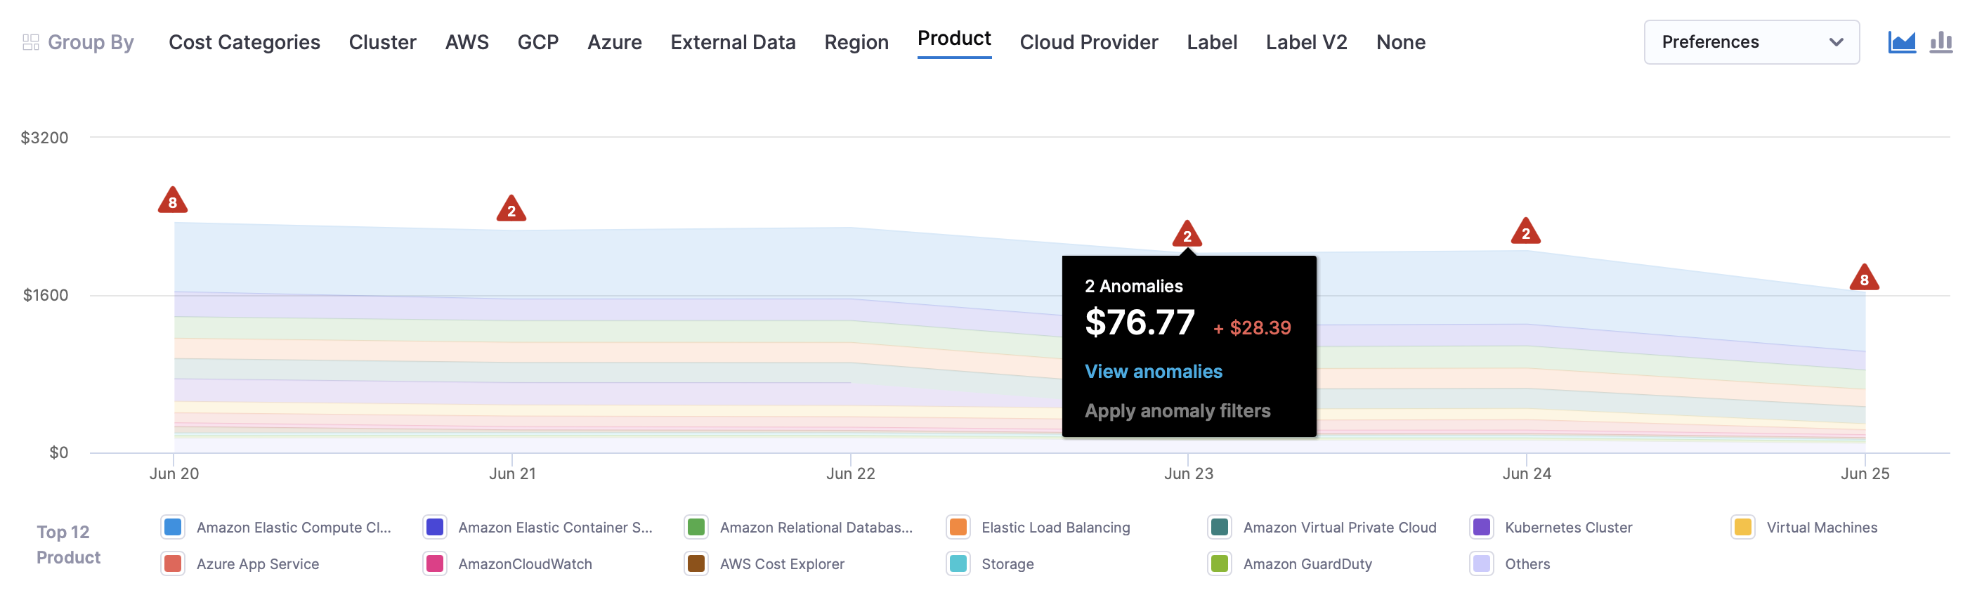Click Apply anomaly filters
Image resolution: width=1970 pixels, height=600 pixels.
1177,411
